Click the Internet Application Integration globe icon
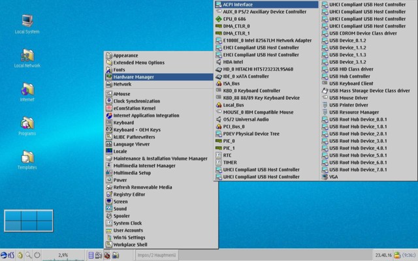The width and height of the screenshot is (418, 261). click(x=109, y=115)
